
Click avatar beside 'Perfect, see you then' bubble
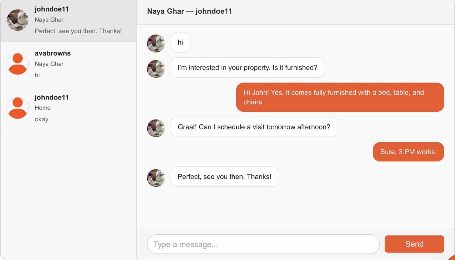tap(156, 178)
